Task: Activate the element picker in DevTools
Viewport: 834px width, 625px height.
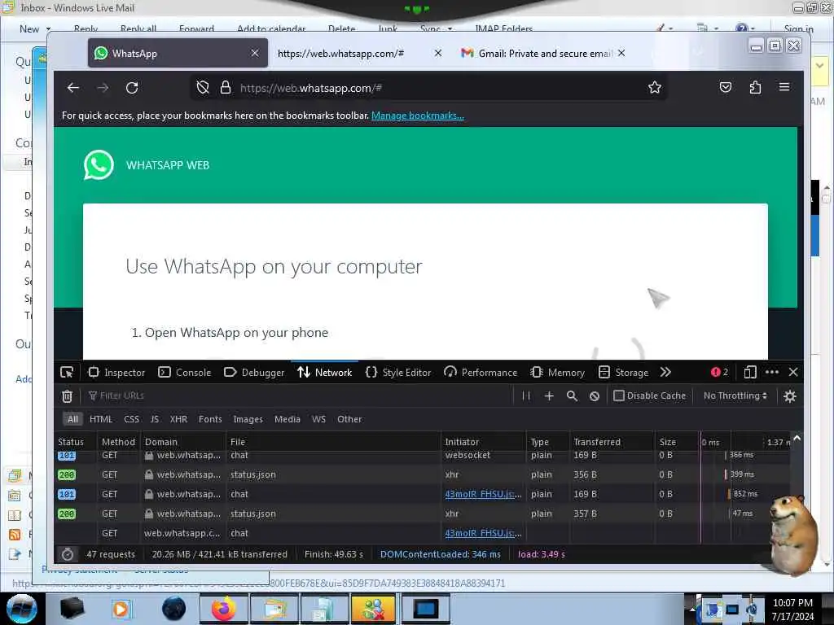Action: click(x=67, y=373)
